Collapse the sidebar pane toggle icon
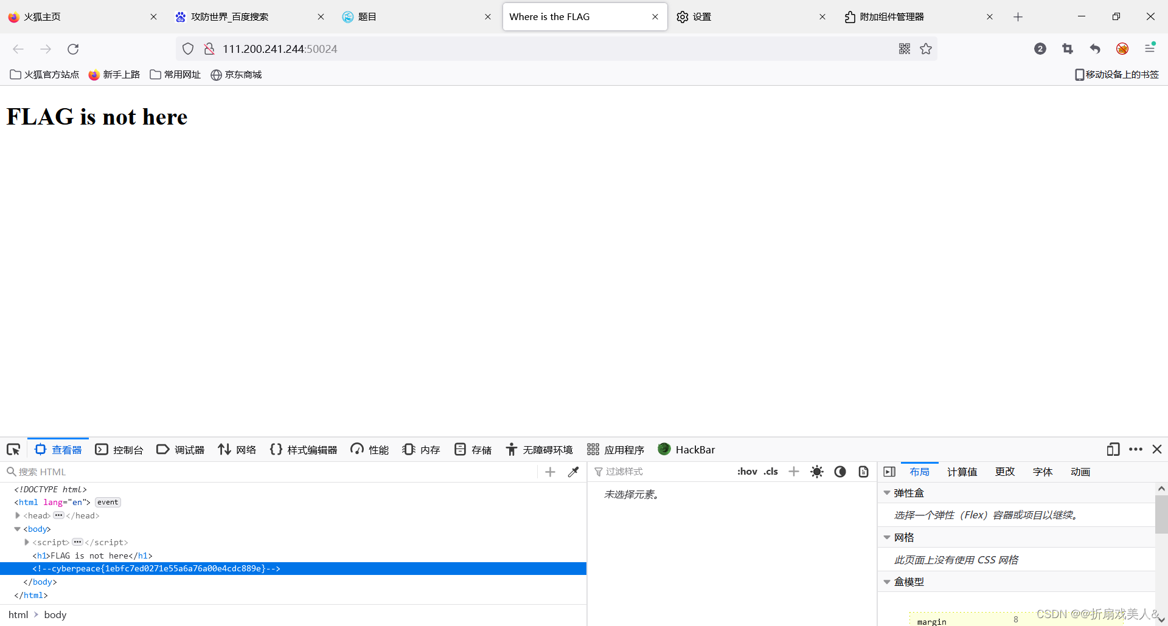The height and width of the screenshot is (626, 1168). pos(889,472)
